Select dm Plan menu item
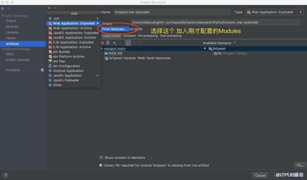The image size is (307, 180). click(x=73, y=61)
